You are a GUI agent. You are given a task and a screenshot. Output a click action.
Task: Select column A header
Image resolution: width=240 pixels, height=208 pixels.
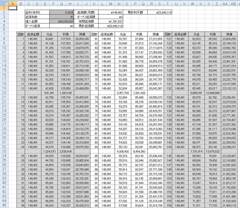click(x=12, y=4)
